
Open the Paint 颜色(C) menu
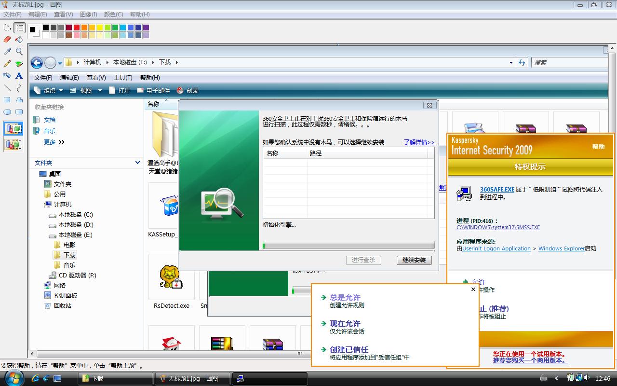114,14
